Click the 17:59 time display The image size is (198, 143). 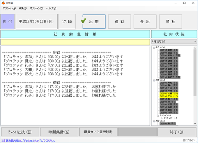tap(67, 21)
